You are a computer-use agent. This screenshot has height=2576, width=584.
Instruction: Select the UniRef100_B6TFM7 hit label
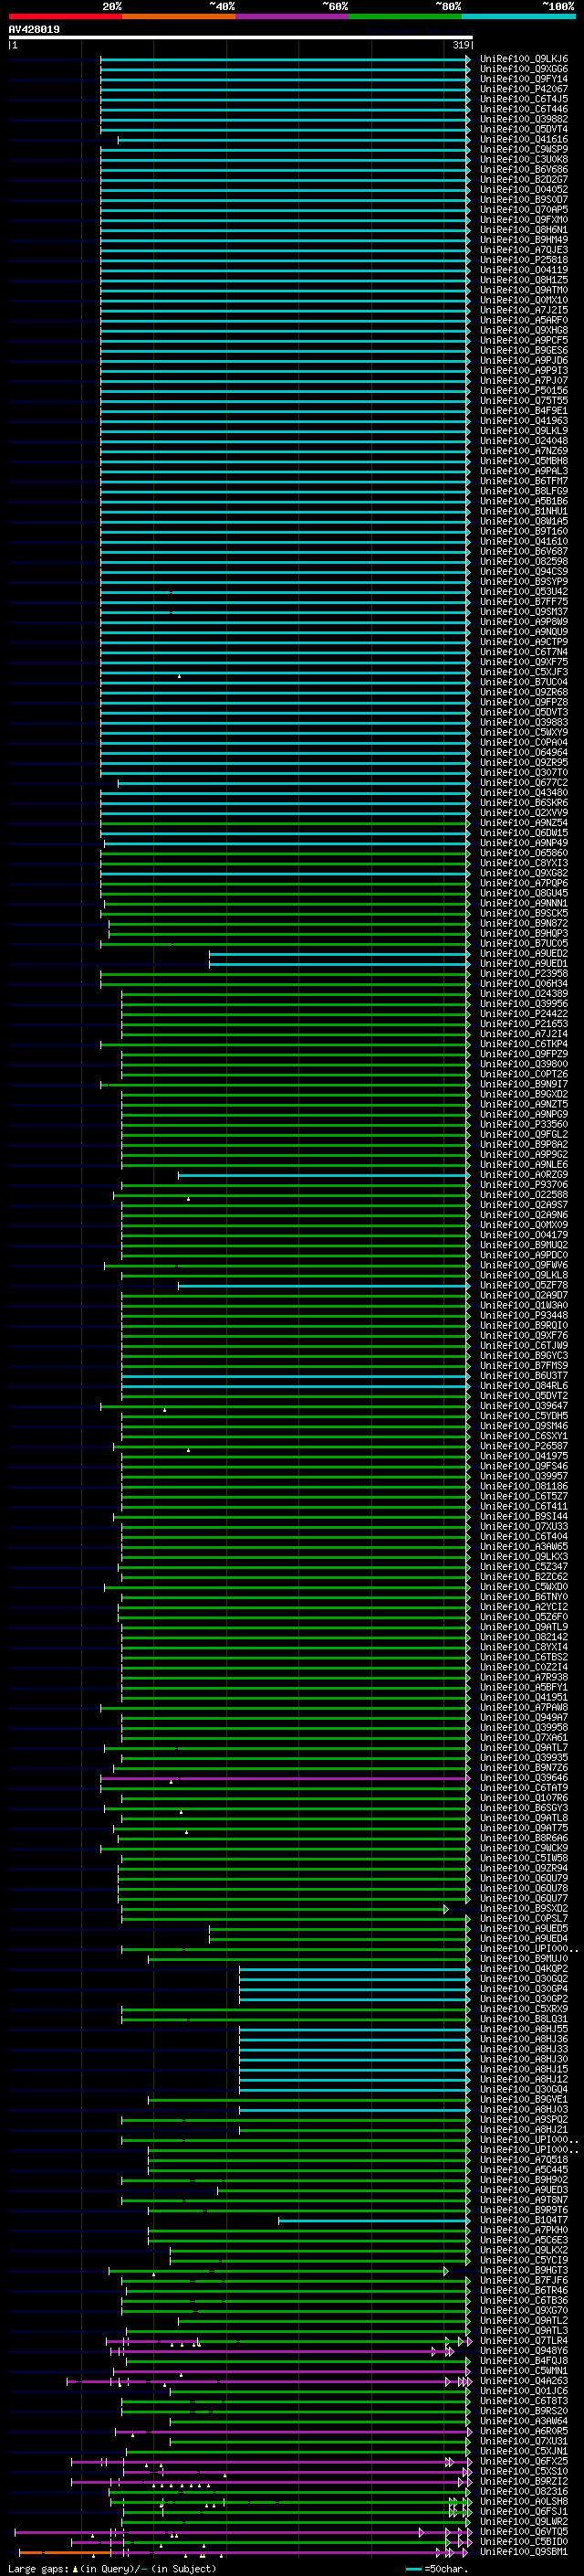524,481
